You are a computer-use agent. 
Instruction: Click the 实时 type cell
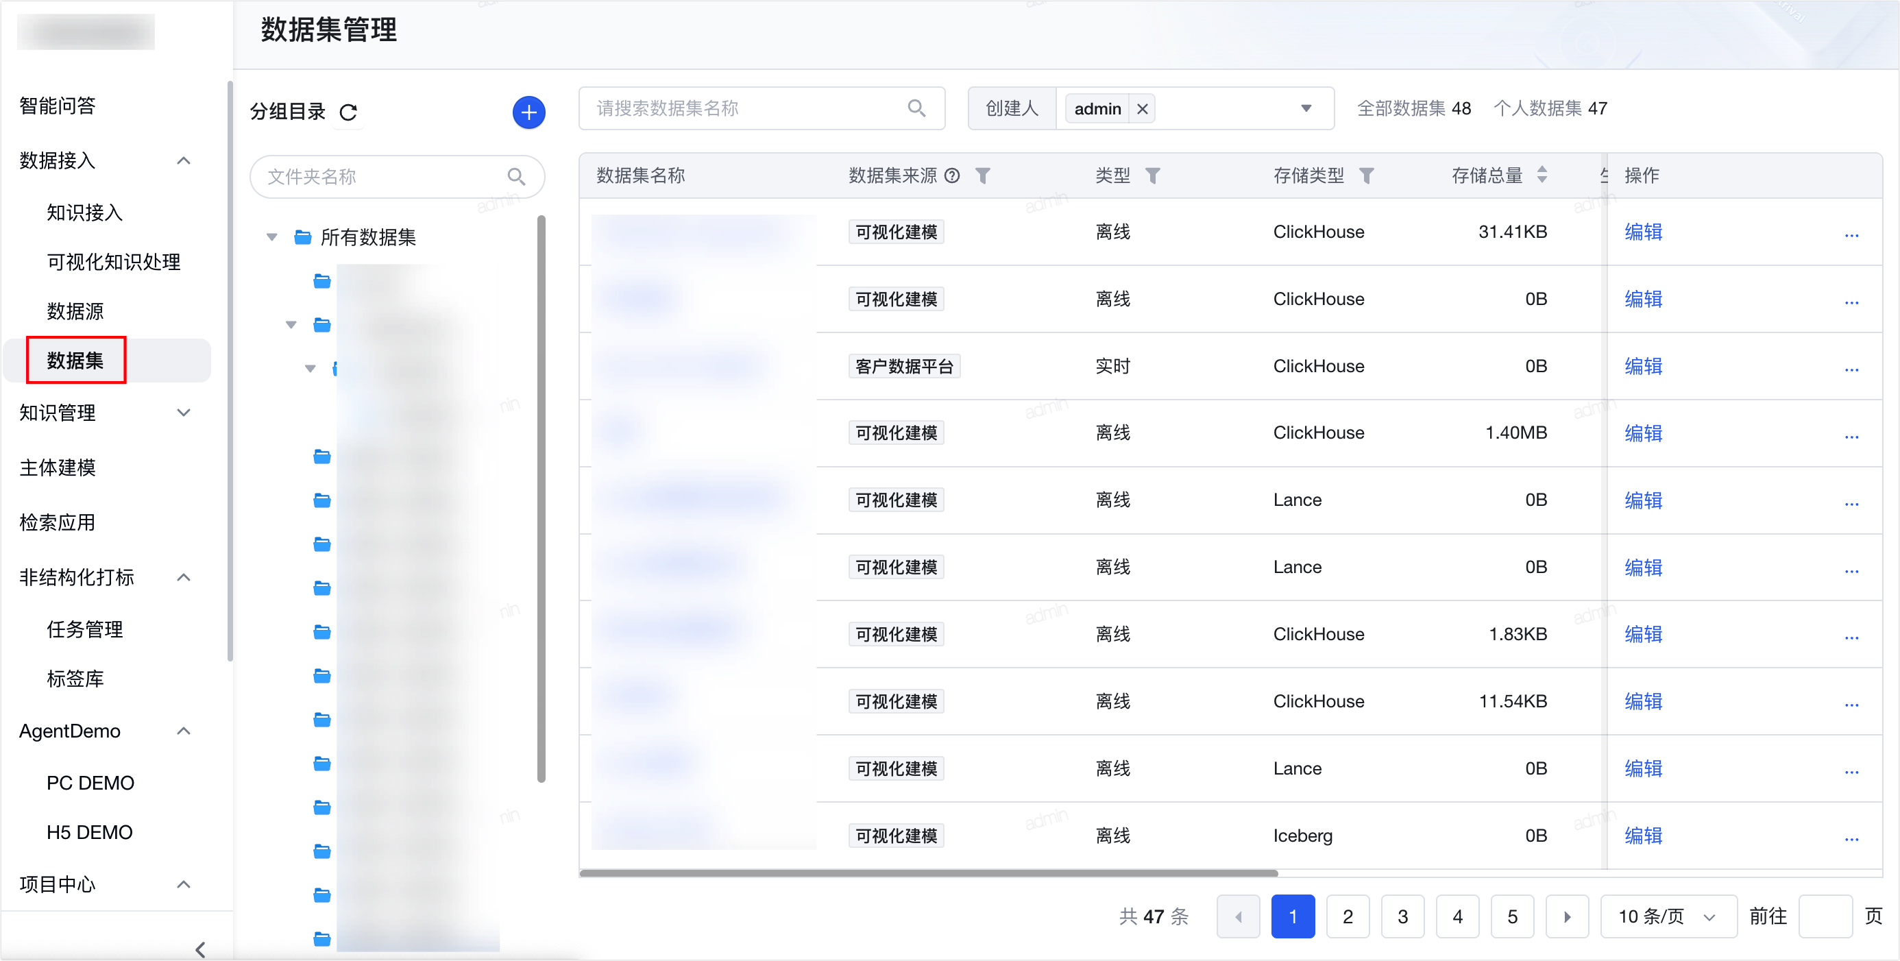pyautogui.click(x=1112, y=367)
